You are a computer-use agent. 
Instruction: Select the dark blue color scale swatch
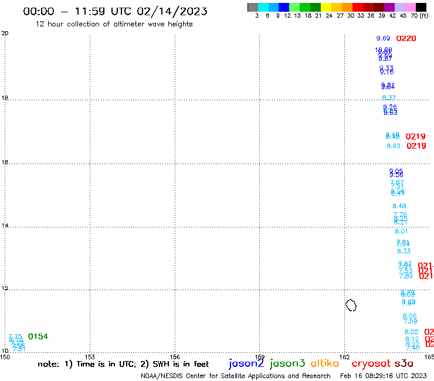pyautogui.click(x=284, y=7)
